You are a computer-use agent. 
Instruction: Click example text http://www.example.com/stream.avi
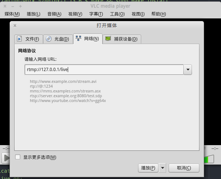(x=63, y=81)
